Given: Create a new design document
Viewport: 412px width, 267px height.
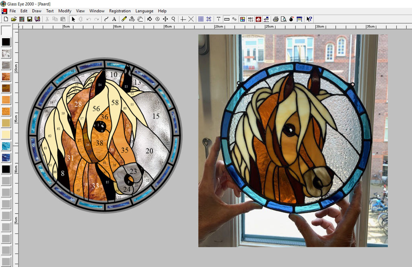Looking at the screenshot, I should coord(6,19).
